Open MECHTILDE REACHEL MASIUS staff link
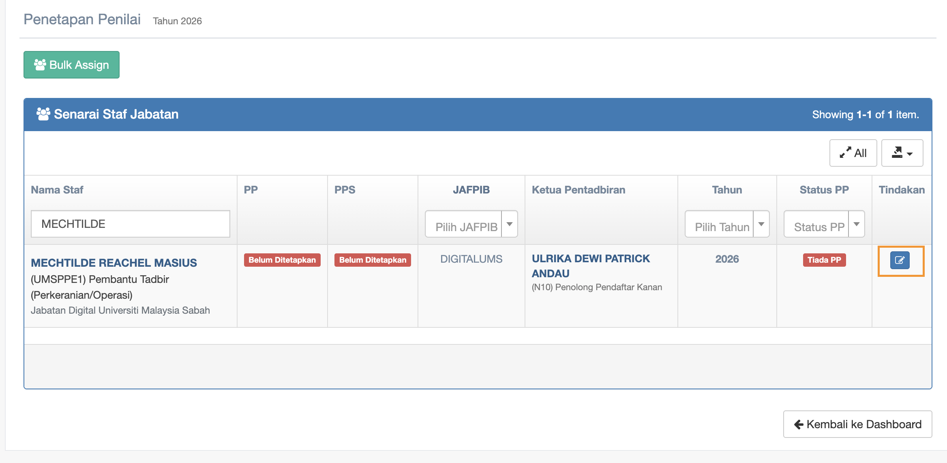 pos(114,263)
